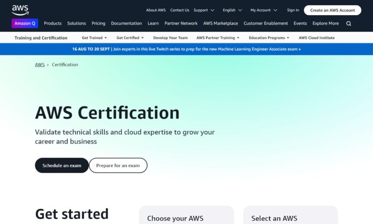Open the search magnifier icon
The width and height of the screenshot is (373, 224).
click(x=349, y=23)
